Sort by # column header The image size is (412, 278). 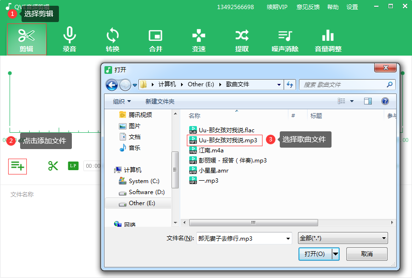[293, 116]
